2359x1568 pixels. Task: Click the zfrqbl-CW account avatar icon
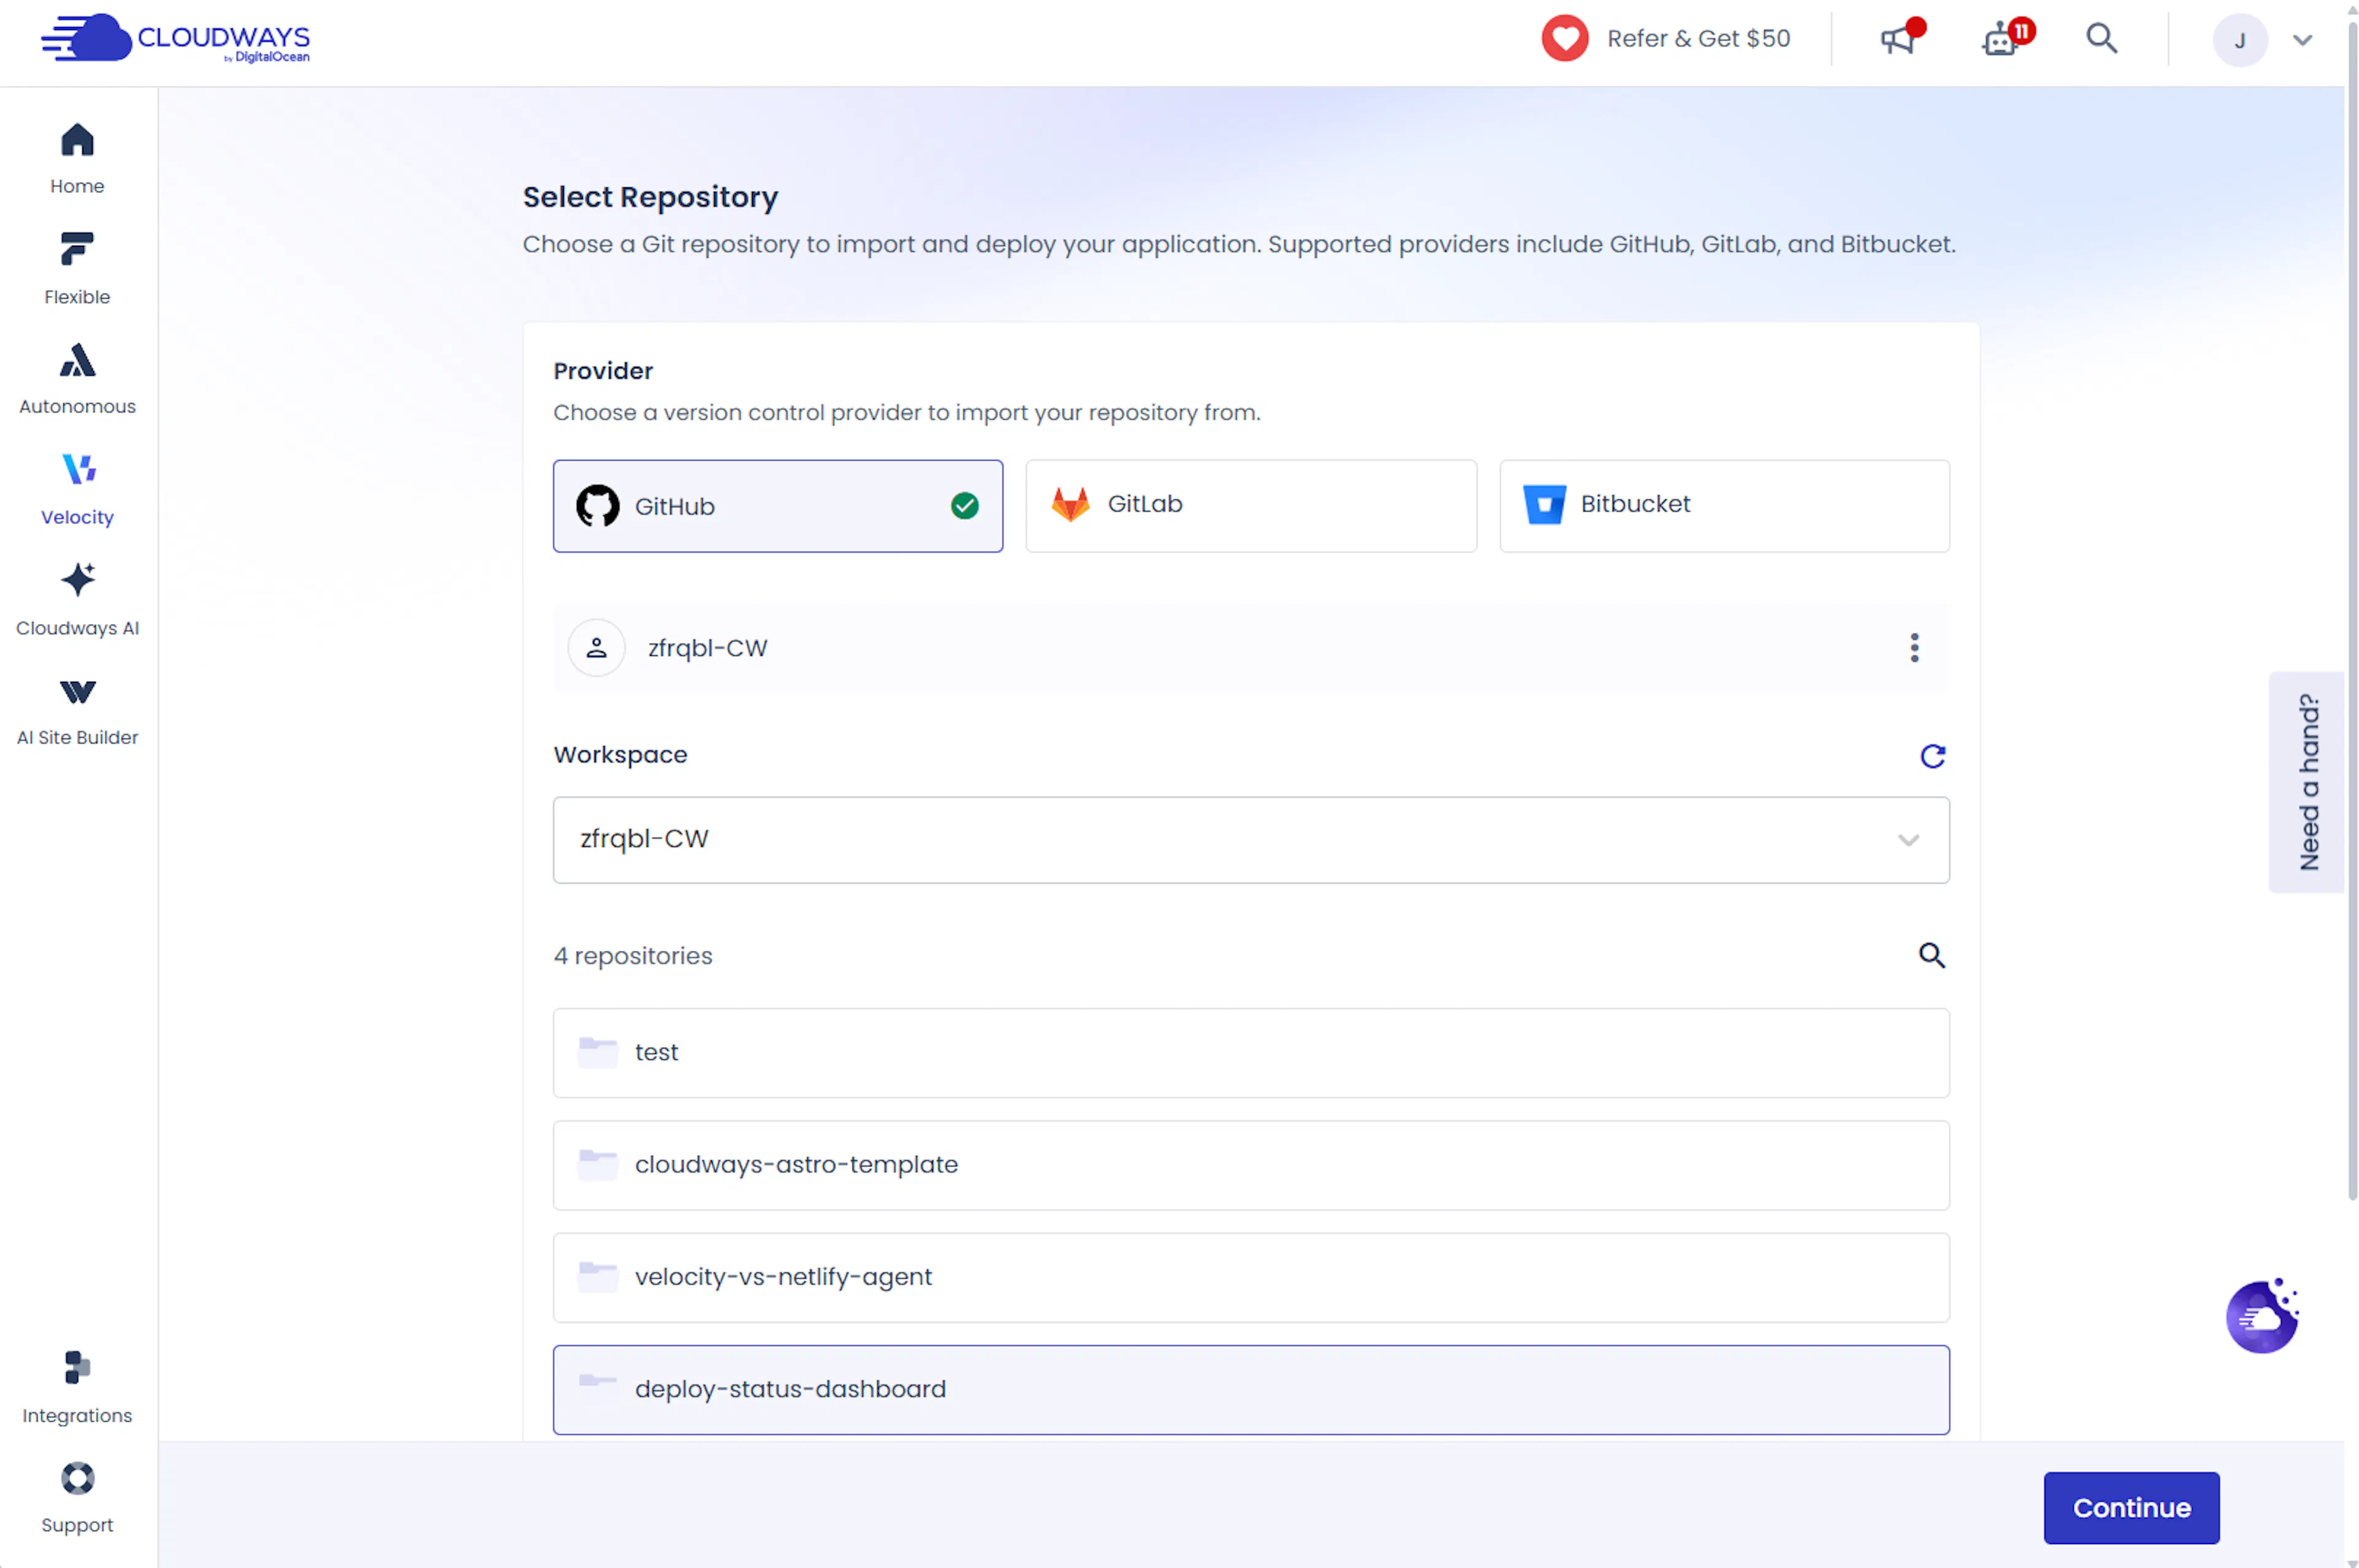coord(596,648)
